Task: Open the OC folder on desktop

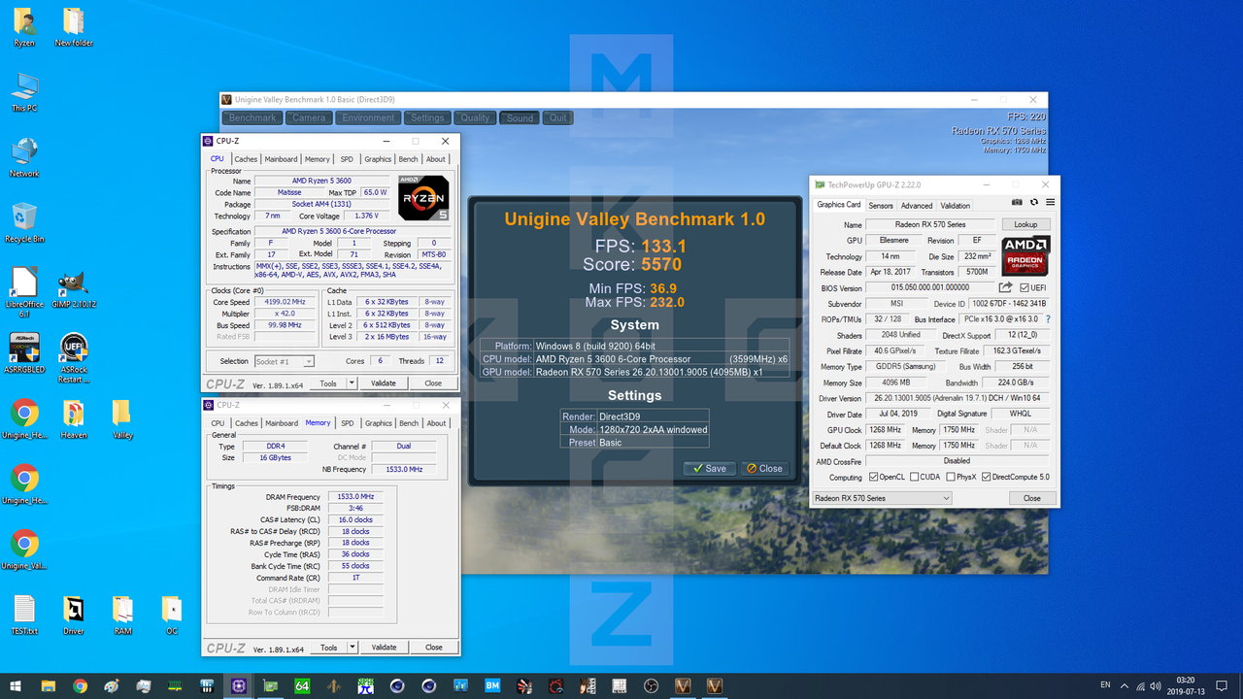Action: [x=171, y=616]
